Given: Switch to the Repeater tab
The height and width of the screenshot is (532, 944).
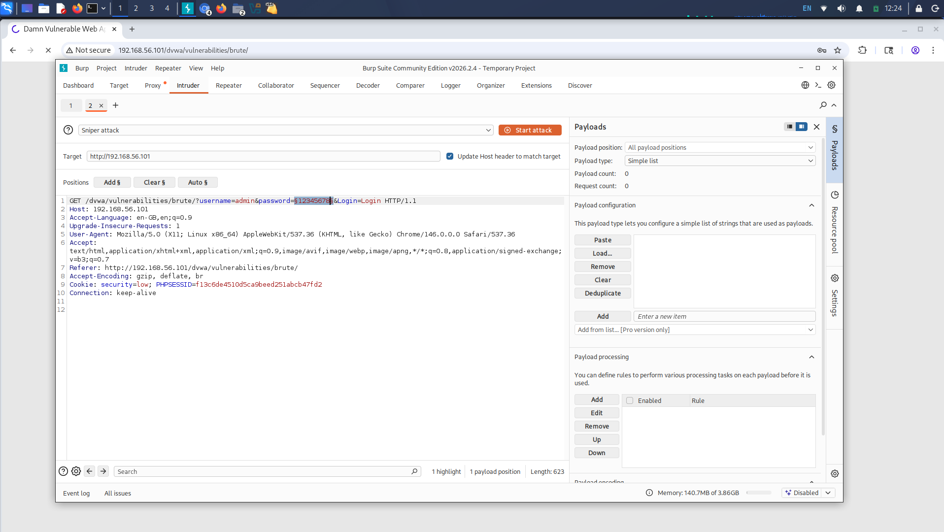Looking at the screenshot, I should [229, 85].
